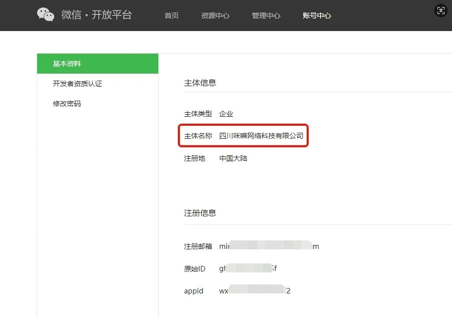Open the 管理中心 menu item
Viewport: 452px width, 318px height.
[x=266, y=16]
